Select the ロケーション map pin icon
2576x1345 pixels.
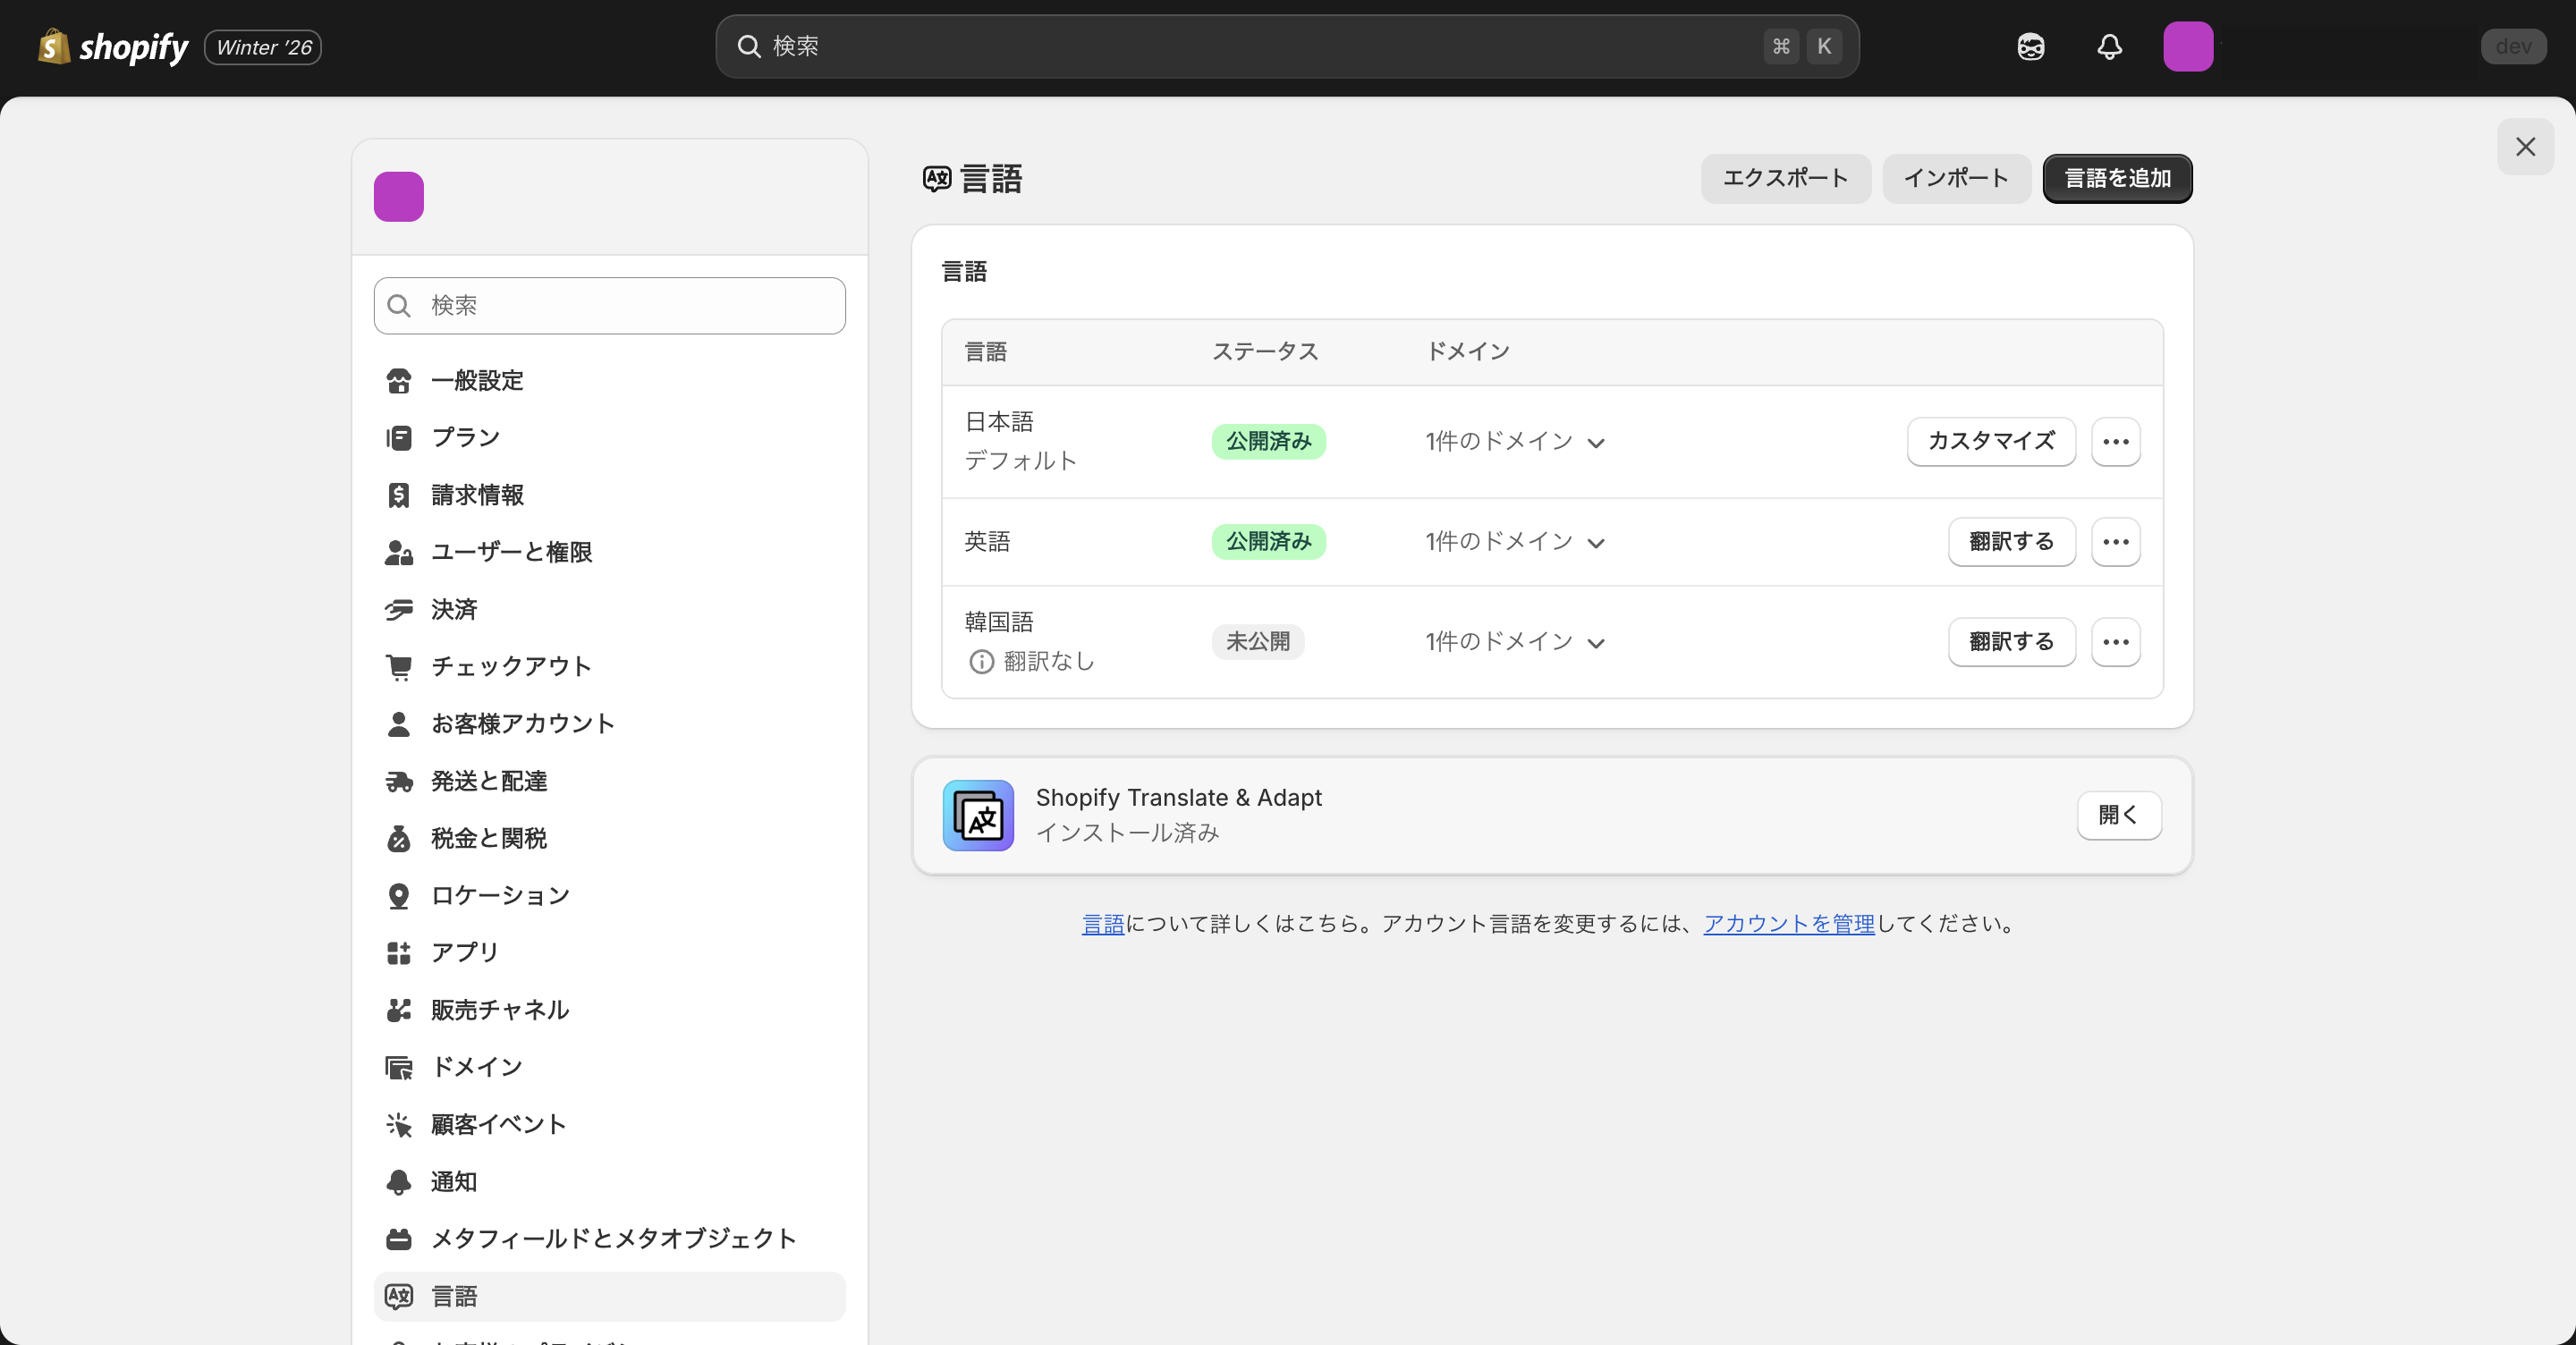pyautogui.click(x=399, y=895)
